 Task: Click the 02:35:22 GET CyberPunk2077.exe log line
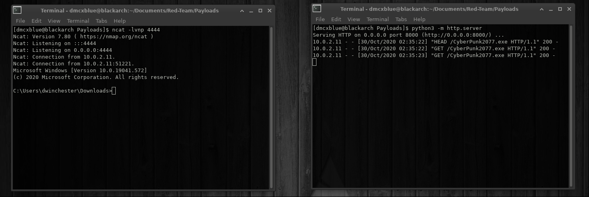coord(434,49)
